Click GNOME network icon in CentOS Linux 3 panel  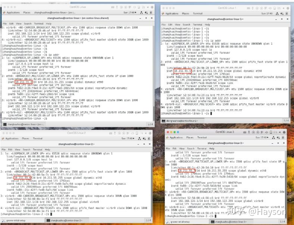pyautogui.click(x=273, y=138)
